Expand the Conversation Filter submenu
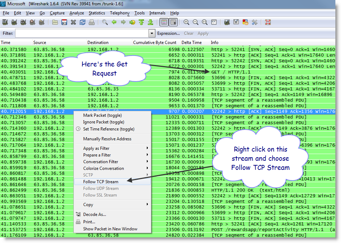The height and width of the screenshot is (243, 341). tap(112, 162)
